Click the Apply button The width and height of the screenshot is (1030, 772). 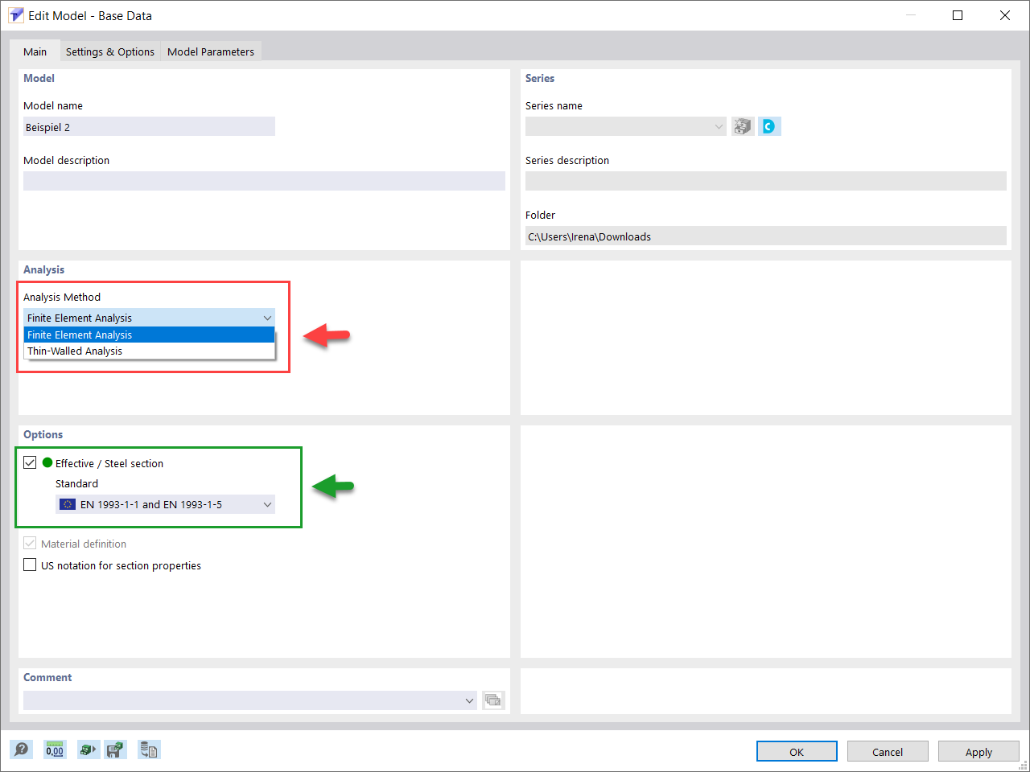[x=978, y=751]
